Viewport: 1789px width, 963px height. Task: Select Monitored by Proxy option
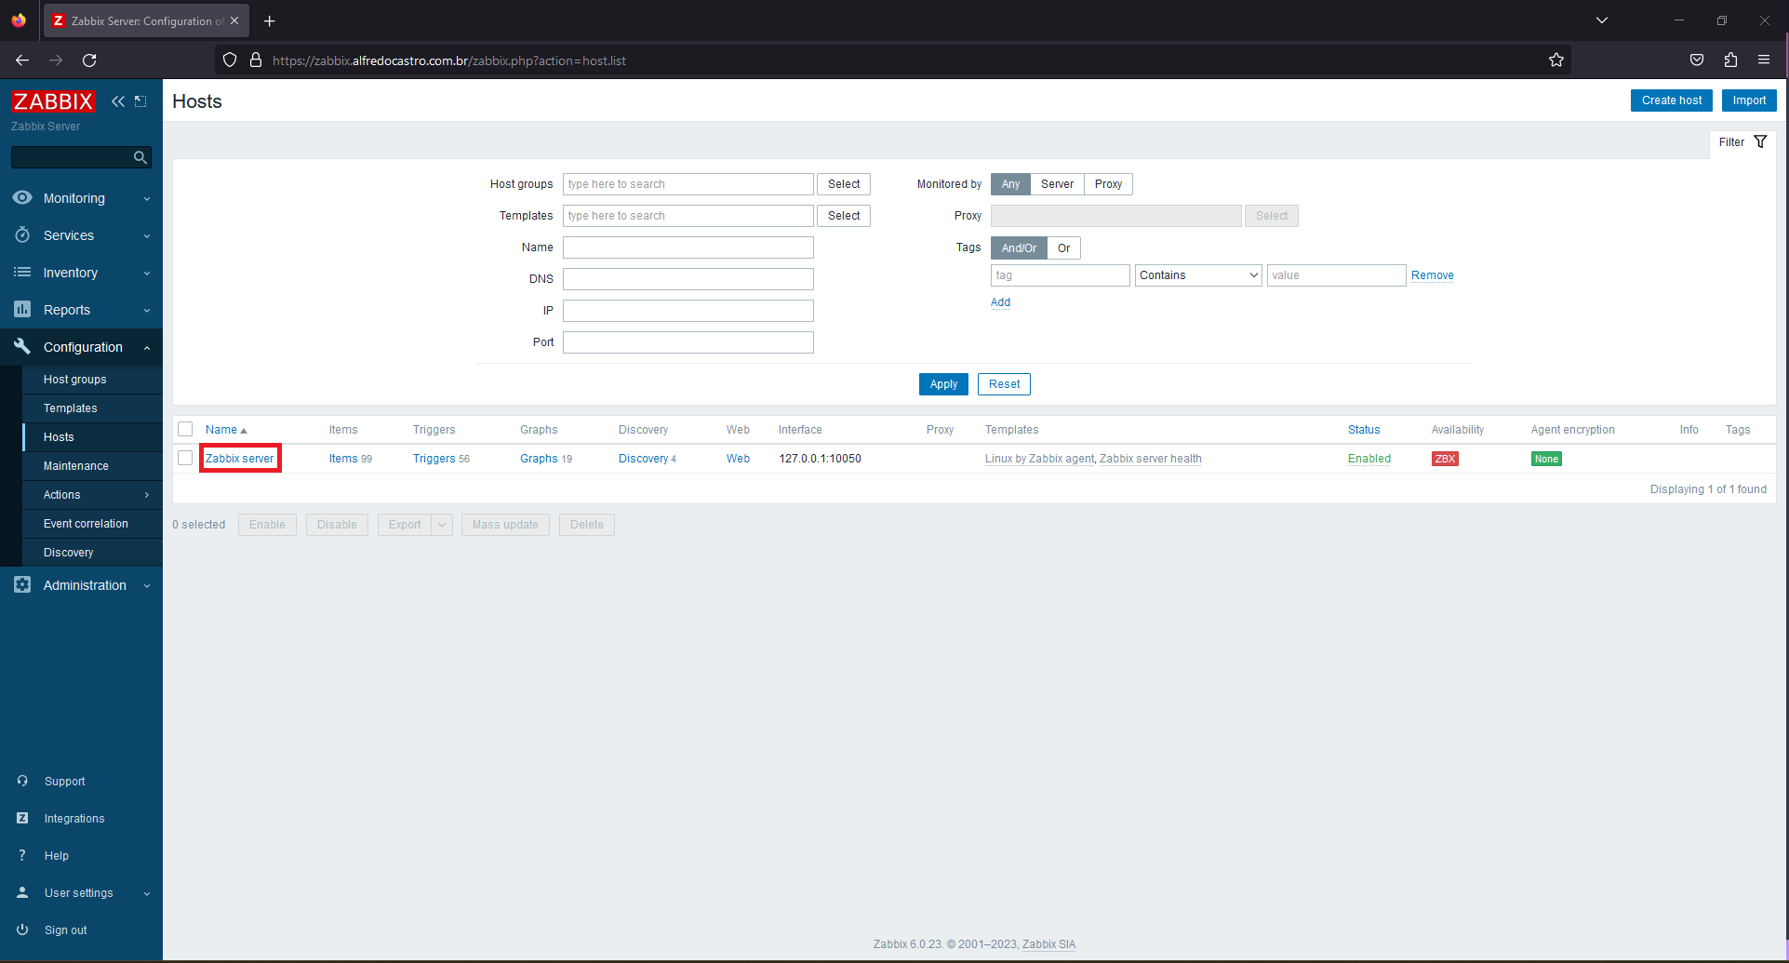point(1108,184)
